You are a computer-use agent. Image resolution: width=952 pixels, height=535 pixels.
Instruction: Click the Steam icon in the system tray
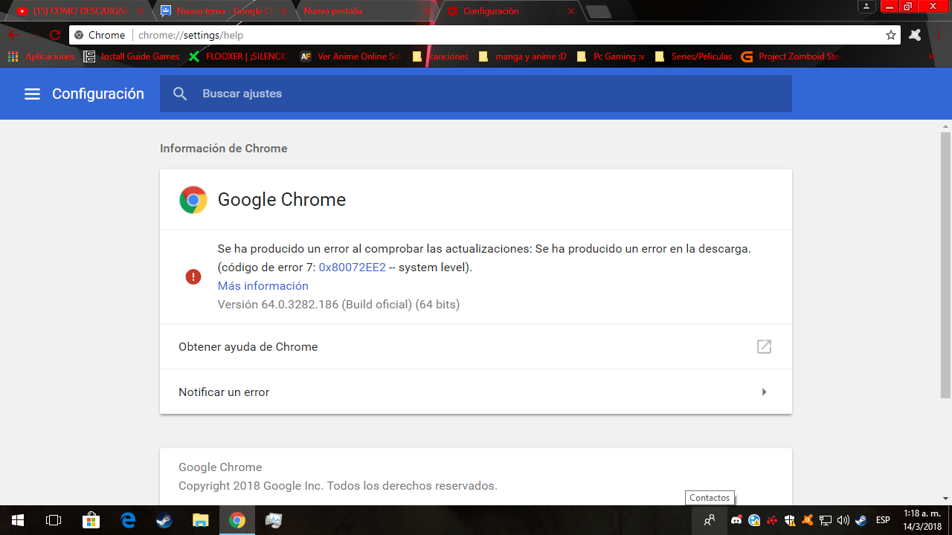pos(861,520)
